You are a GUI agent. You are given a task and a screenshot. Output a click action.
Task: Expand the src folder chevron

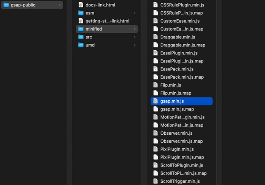pos(135,37)
